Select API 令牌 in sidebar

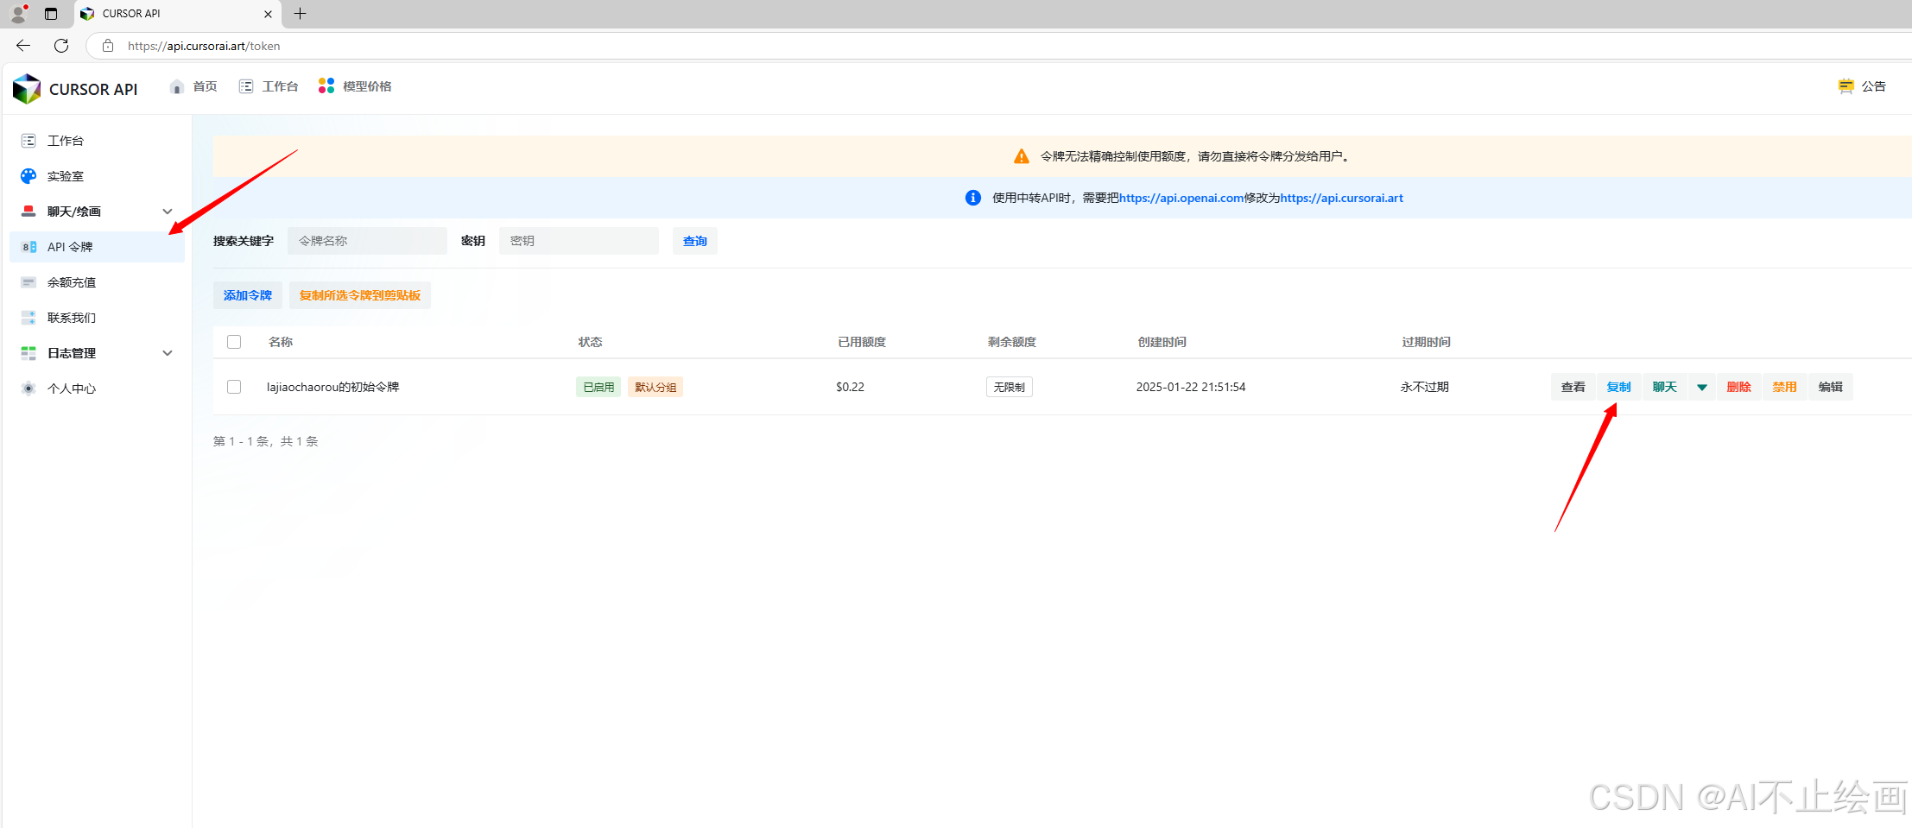(98, 247)
